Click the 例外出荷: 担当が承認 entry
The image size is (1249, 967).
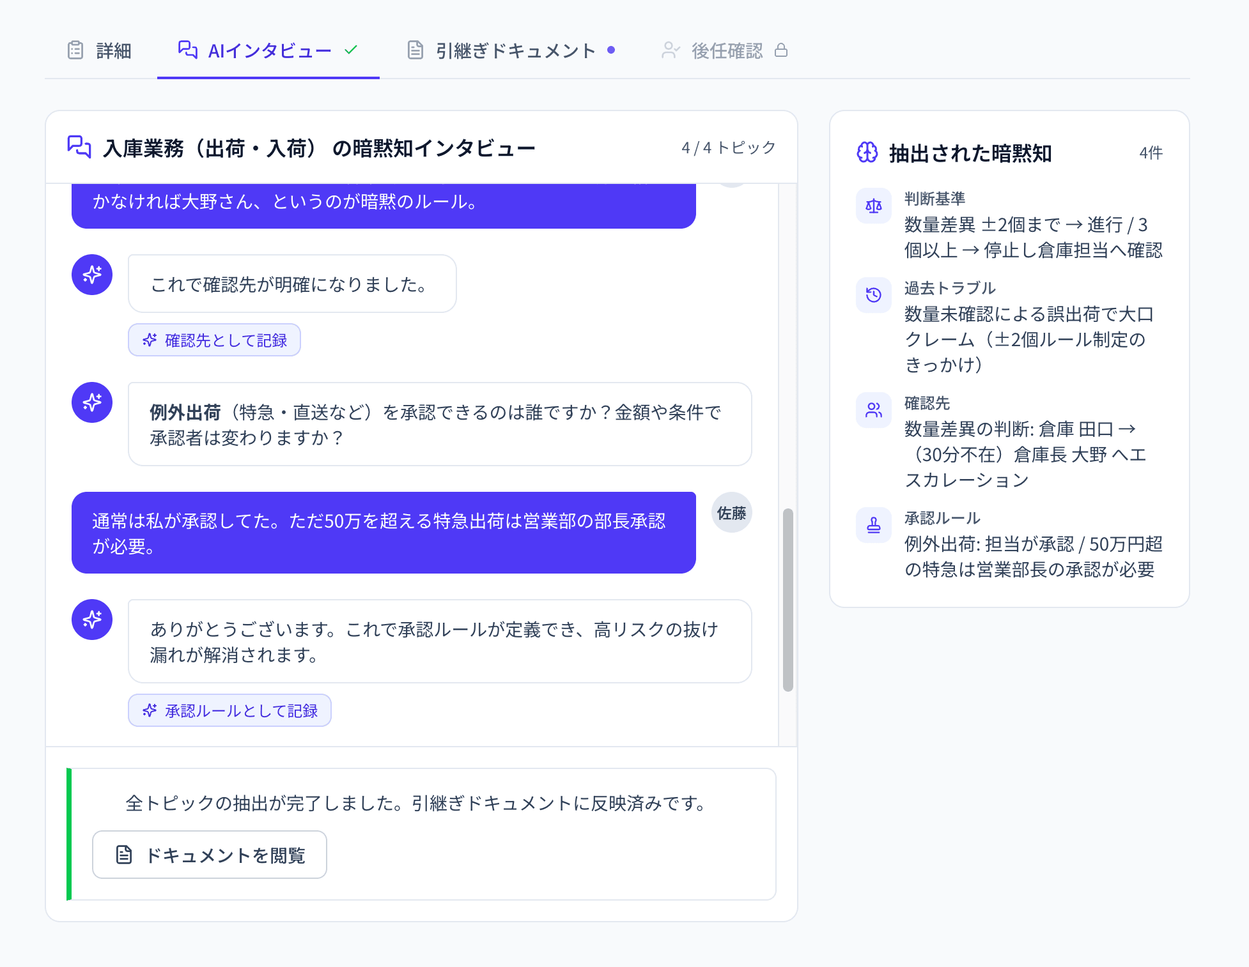click(x=1034, y=556)
